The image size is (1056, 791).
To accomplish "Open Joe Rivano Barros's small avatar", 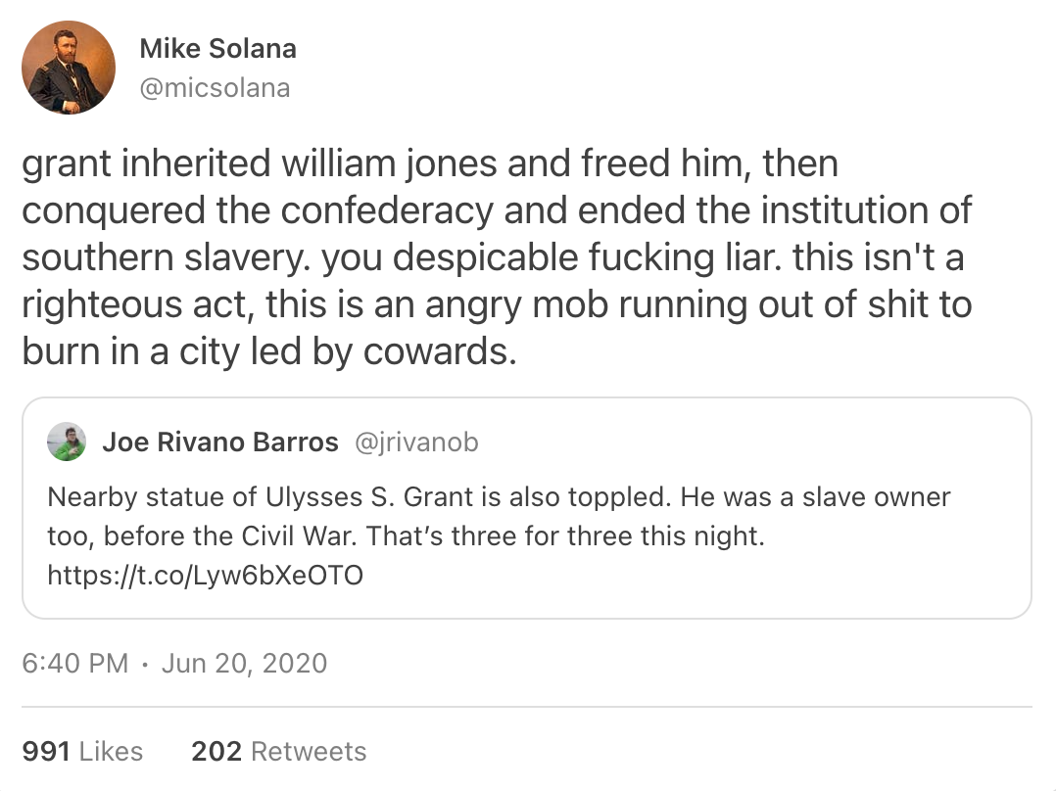I will (x=67, y=442).
